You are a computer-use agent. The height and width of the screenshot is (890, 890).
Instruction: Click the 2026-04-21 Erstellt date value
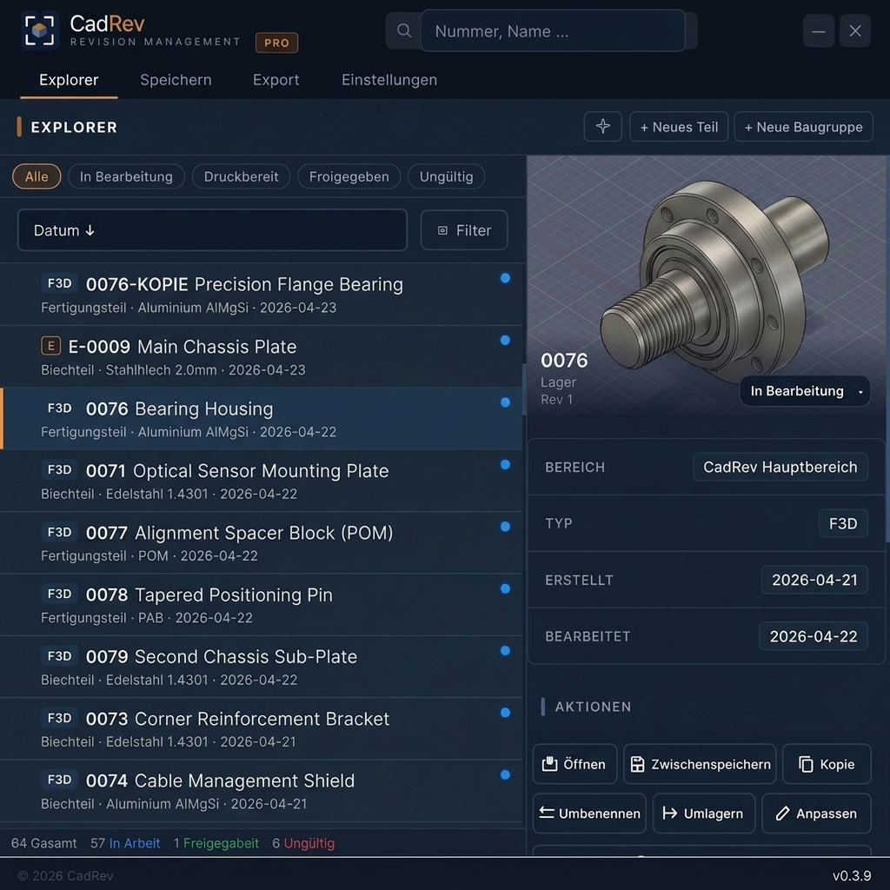tap(814, 580)
